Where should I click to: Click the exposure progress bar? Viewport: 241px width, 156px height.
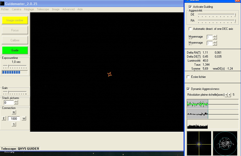(x=15, y=72)
